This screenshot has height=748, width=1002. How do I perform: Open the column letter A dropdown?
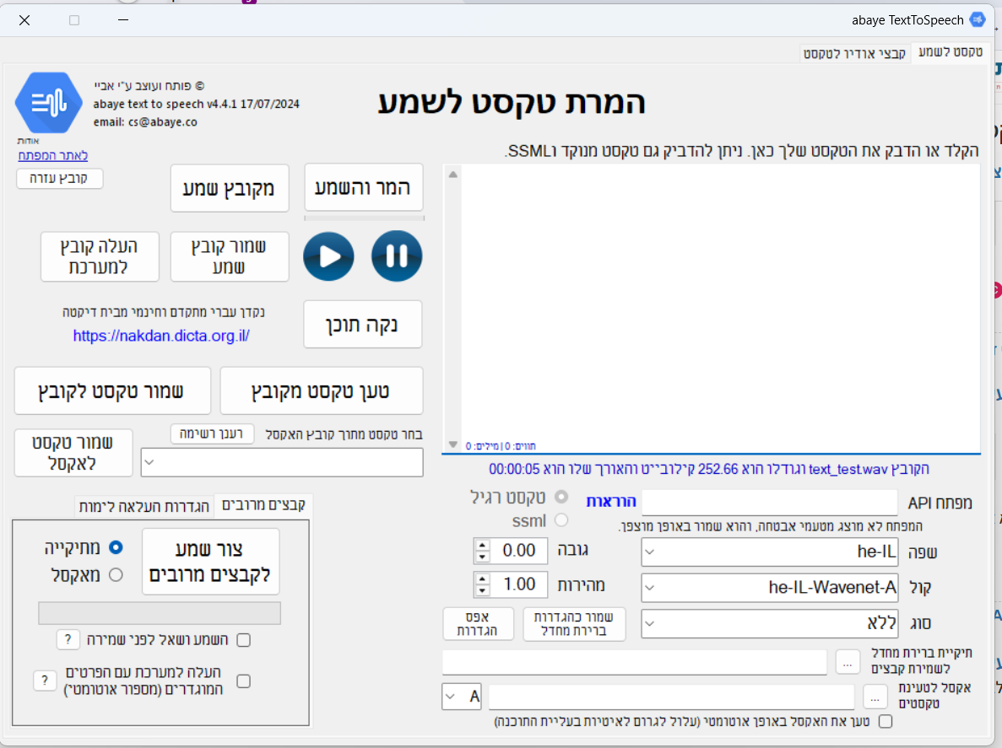(451, 697)
